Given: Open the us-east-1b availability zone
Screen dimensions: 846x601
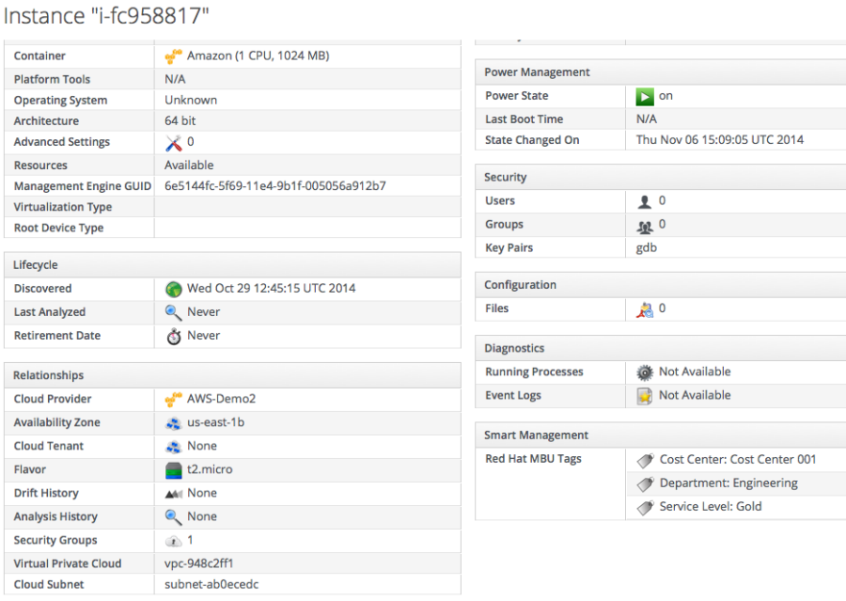Looking at the screenshot, I should 215,422.
